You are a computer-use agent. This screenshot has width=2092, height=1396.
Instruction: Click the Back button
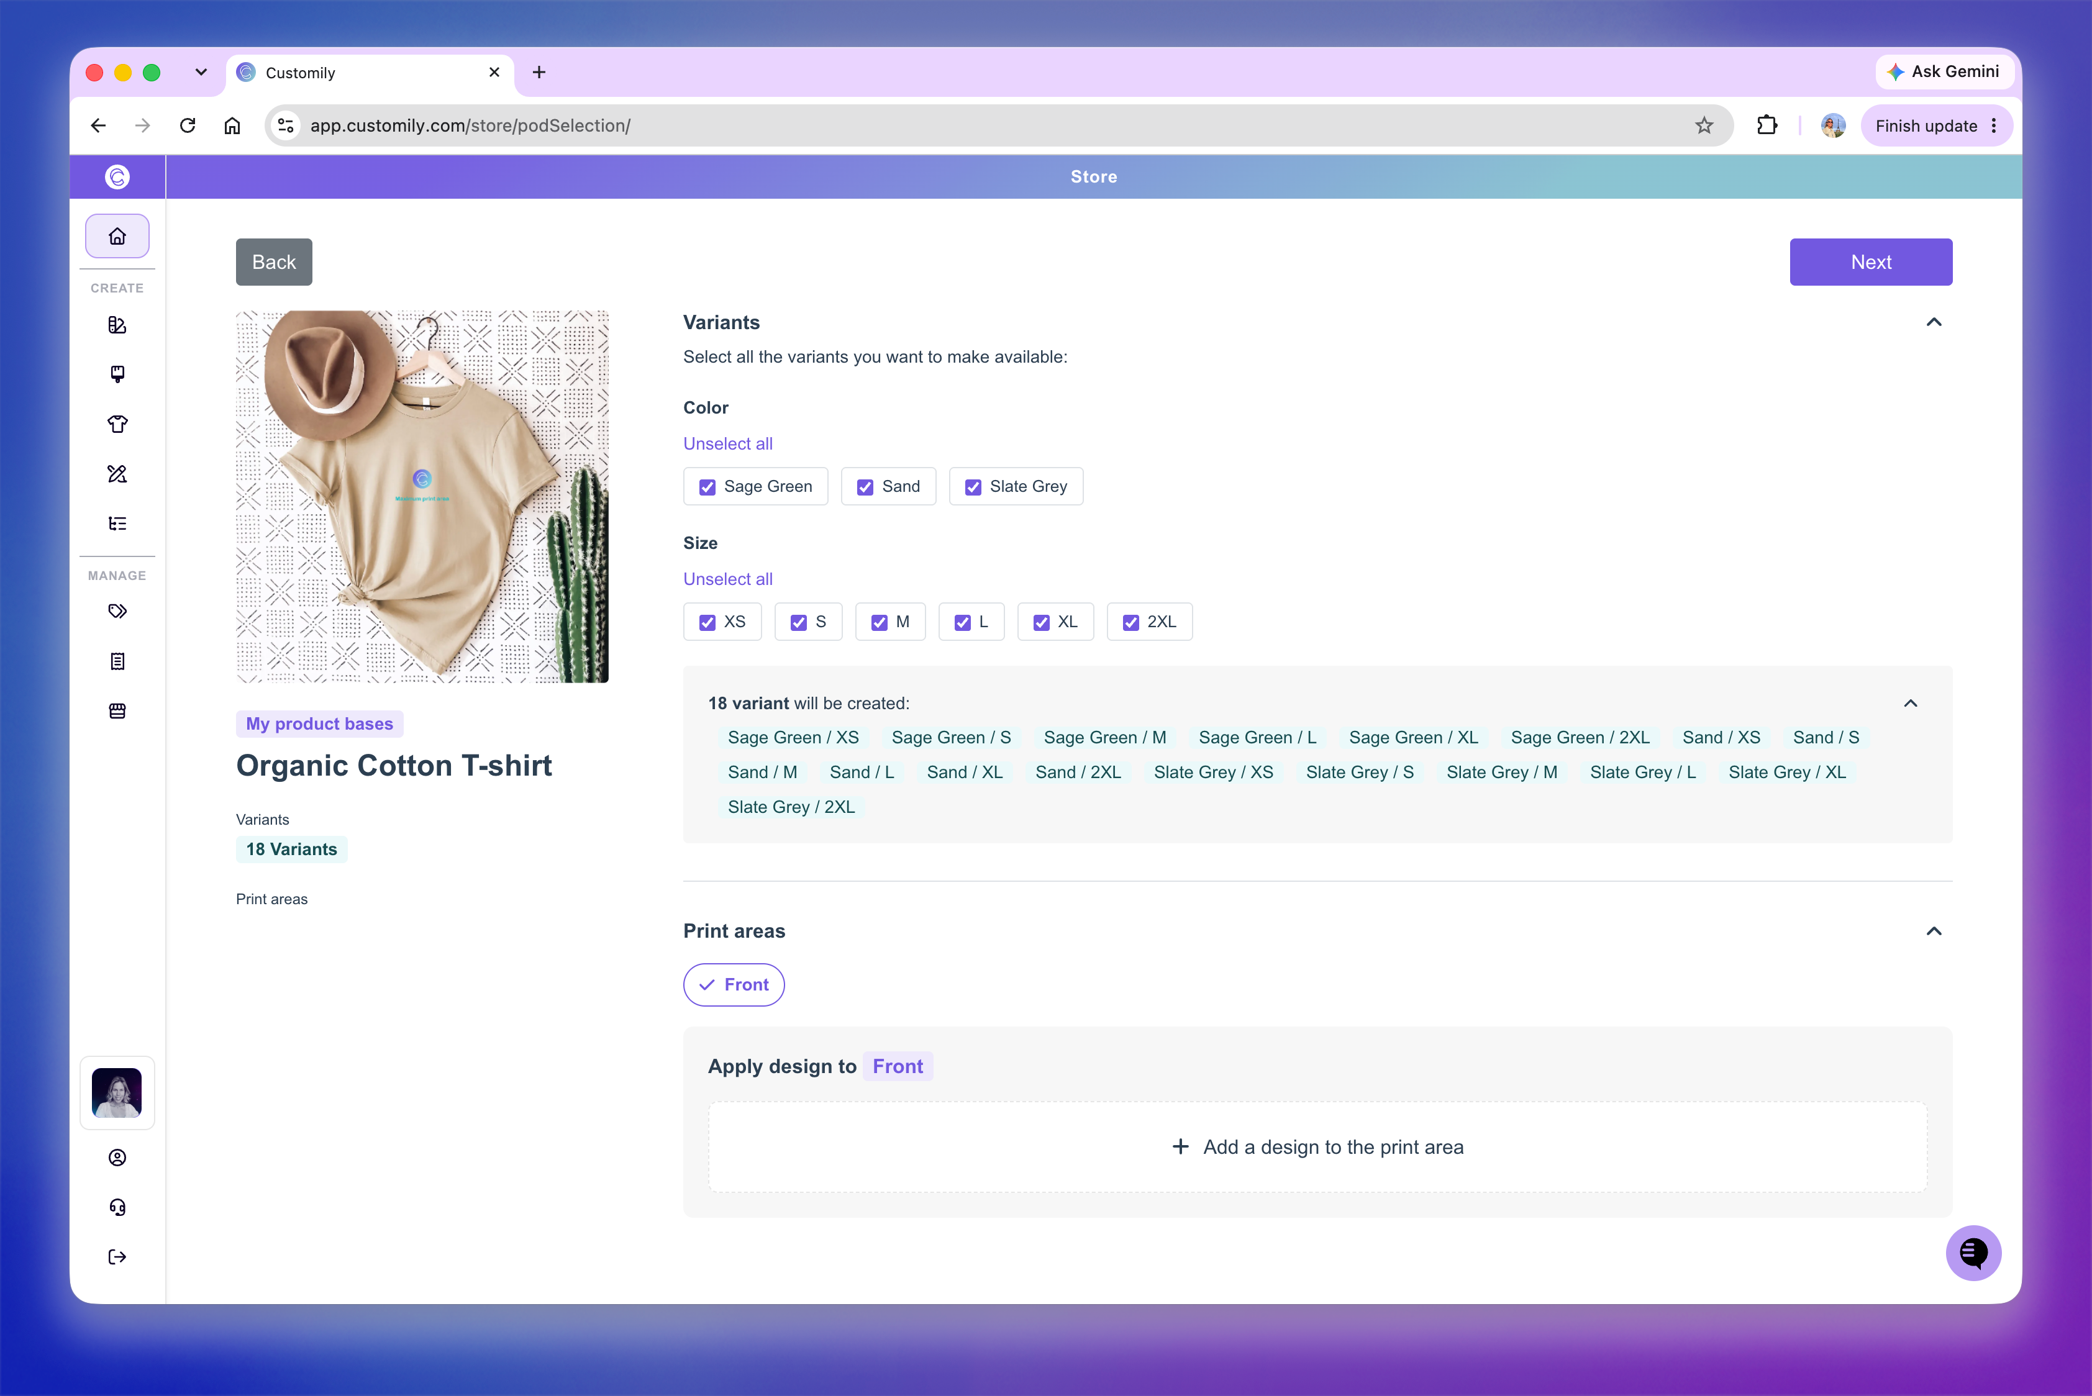[x=273, y=262]
